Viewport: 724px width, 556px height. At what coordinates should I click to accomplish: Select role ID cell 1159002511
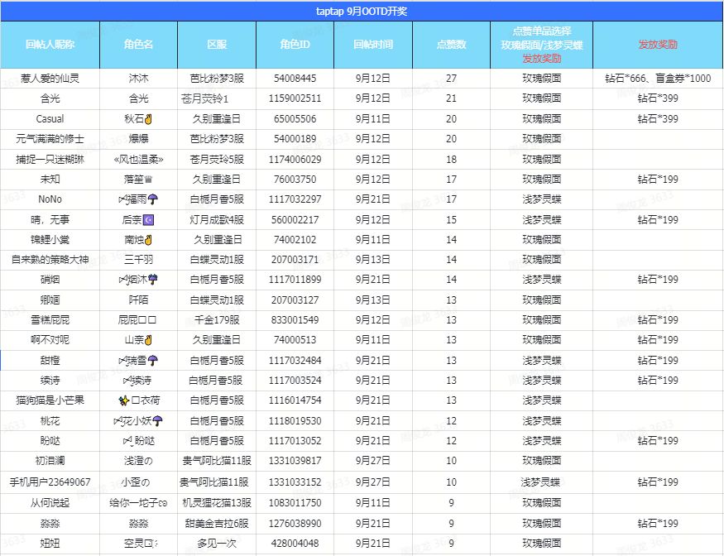click(295, 98)
